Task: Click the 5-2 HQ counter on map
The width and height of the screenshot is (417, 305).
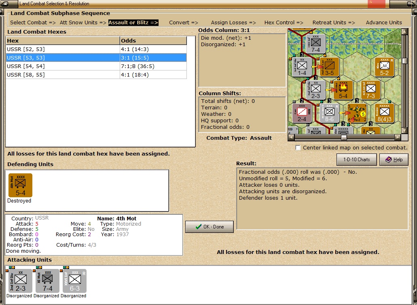Action: pyautogui.click(x=384, y=67)
